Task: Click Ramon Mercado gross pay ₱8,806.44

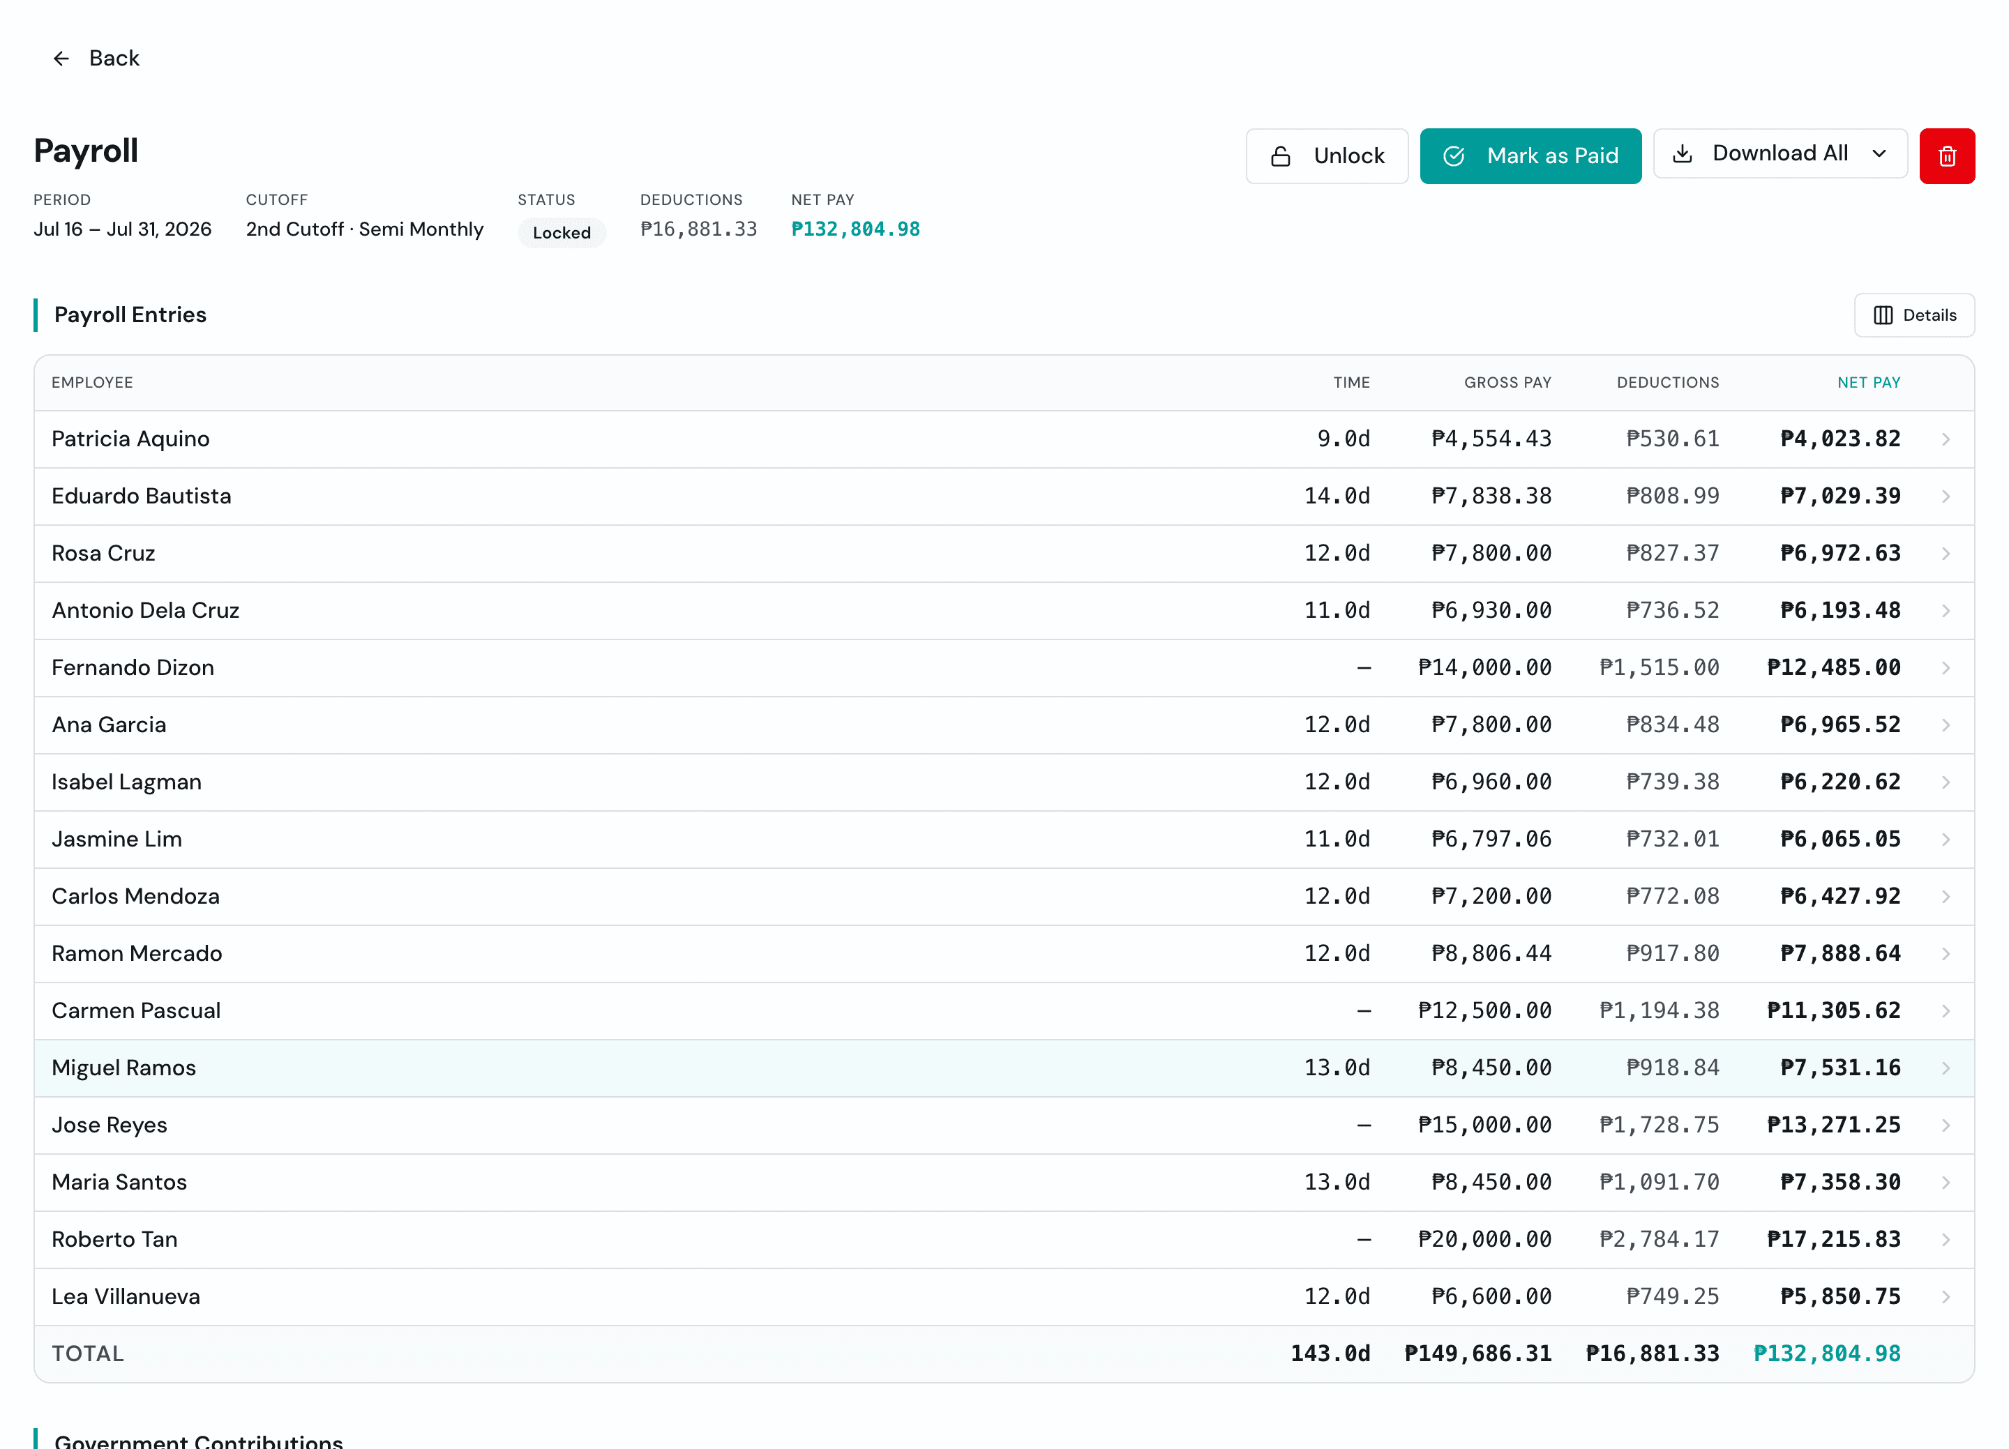Action: 1491,954
